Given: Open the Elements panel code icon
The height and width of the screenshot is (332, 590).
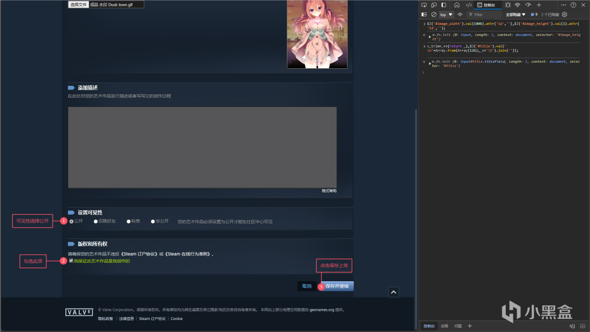Looking at the screenshot, I should (x=468, y=5).
